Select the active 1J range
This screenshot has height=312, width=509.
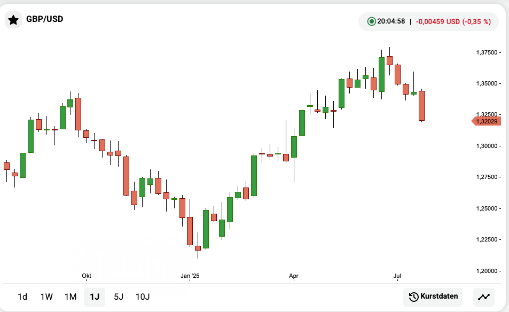click(x=95, y=297)
